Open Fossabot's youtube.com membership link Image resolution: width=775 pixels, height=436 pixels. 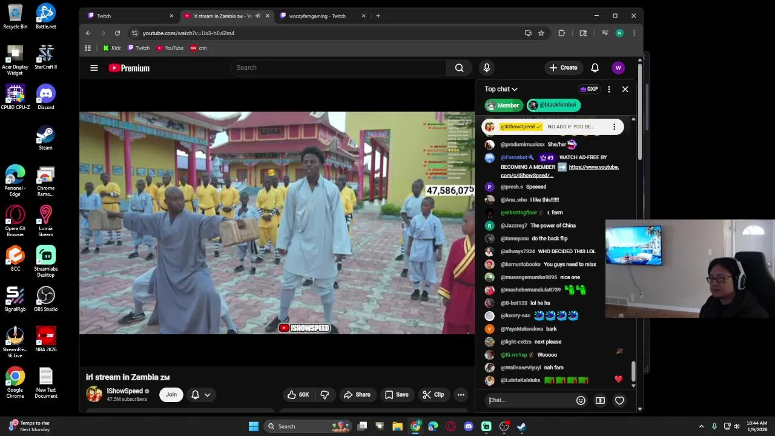click(x=560, y=171)
